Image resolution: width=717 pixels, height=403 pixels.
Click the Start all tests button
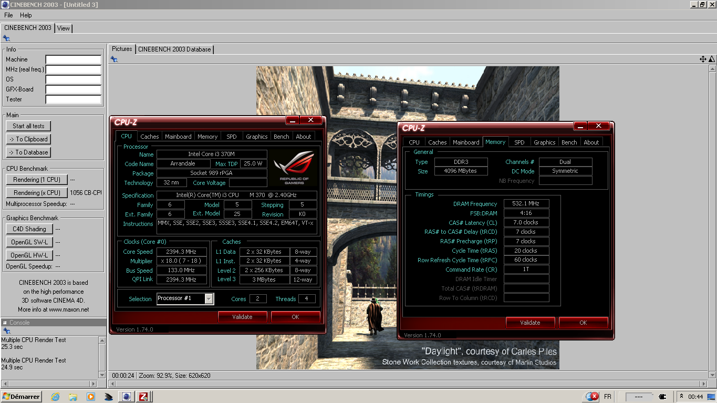pos(28,126)
